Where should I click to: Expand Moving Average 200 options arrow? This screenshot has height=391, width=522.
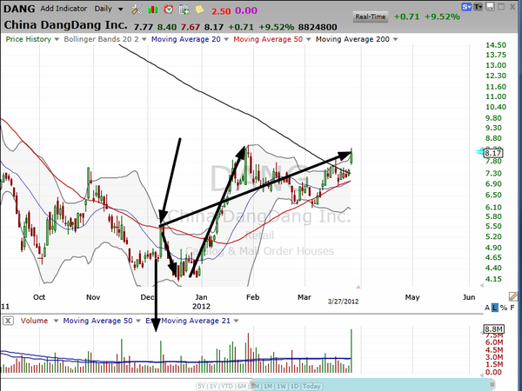pyautogui.click(x=395, y=39)
